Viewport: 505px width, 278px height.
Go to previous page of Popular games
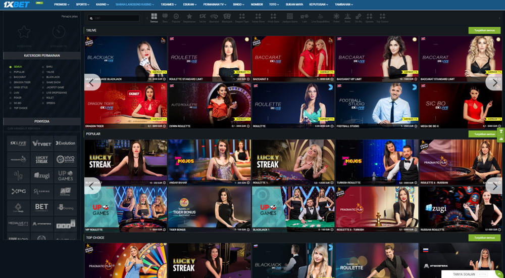click(x=92, y=186)
